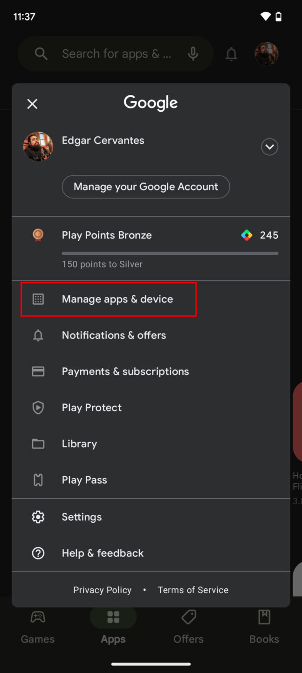Open Settings via the gear icon
The height and width of the screenshot is (673, 302).
tap(38, 516)
